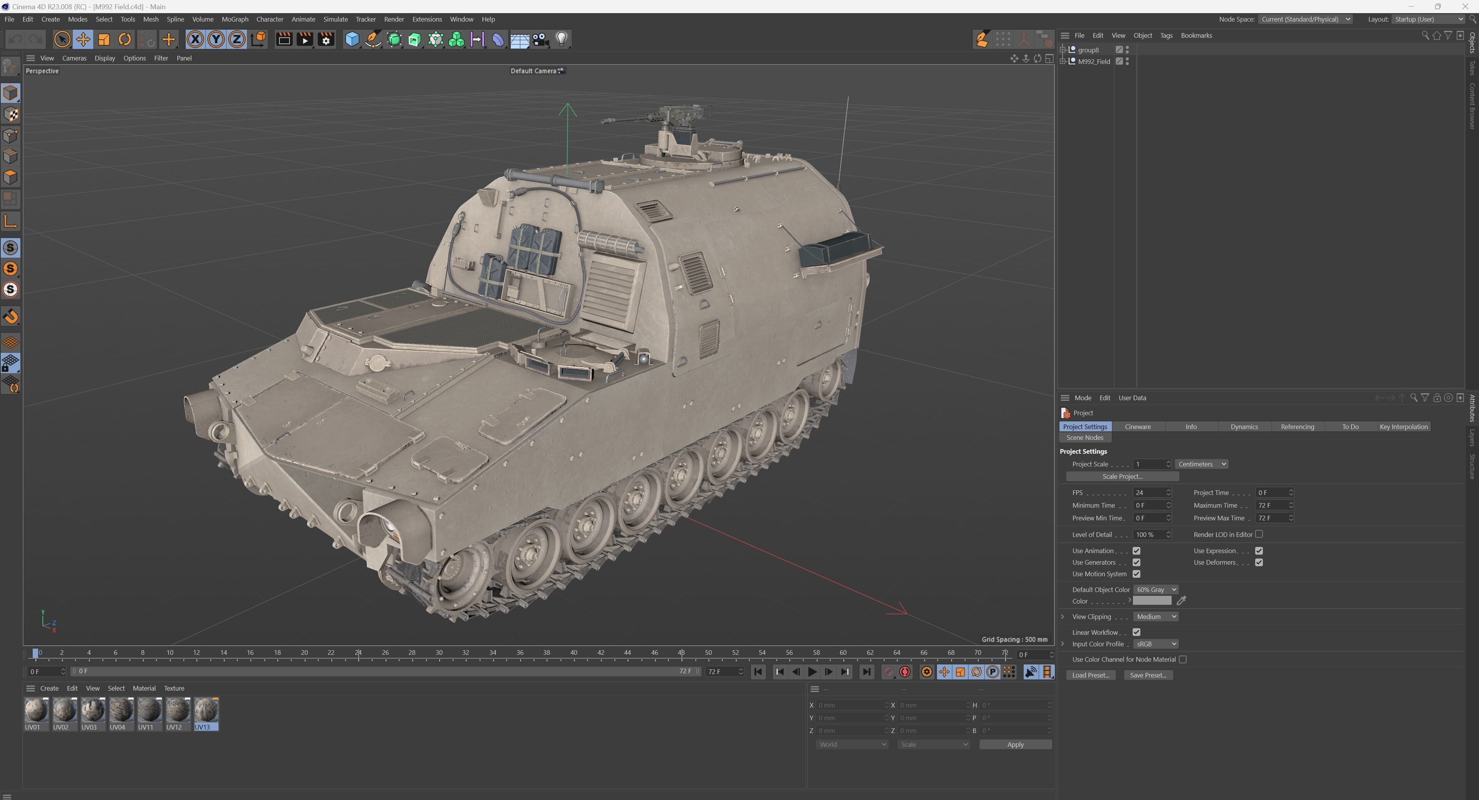The width and height of the screenshot is (1479, 800).
Task: Click the default Color swatch
Action: pyautogui.click(x=1152, y=601)
